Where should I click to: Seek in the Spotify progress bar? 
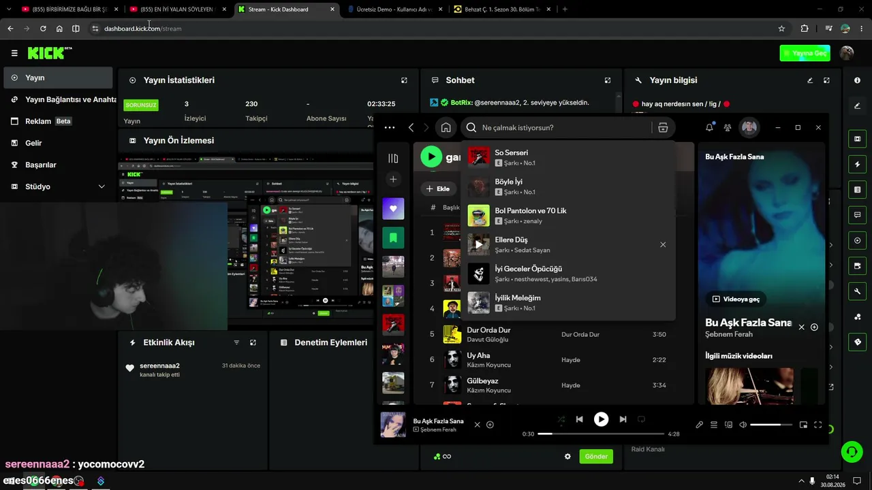601,434
